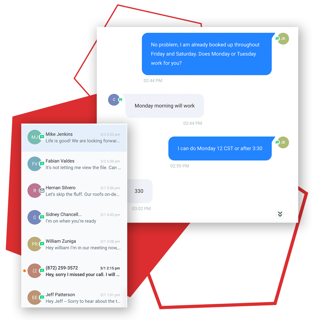The height and width of the screenshot is (320, 320).
Task: Open the Sidney Chancell conversation
Action: [74, 217]
